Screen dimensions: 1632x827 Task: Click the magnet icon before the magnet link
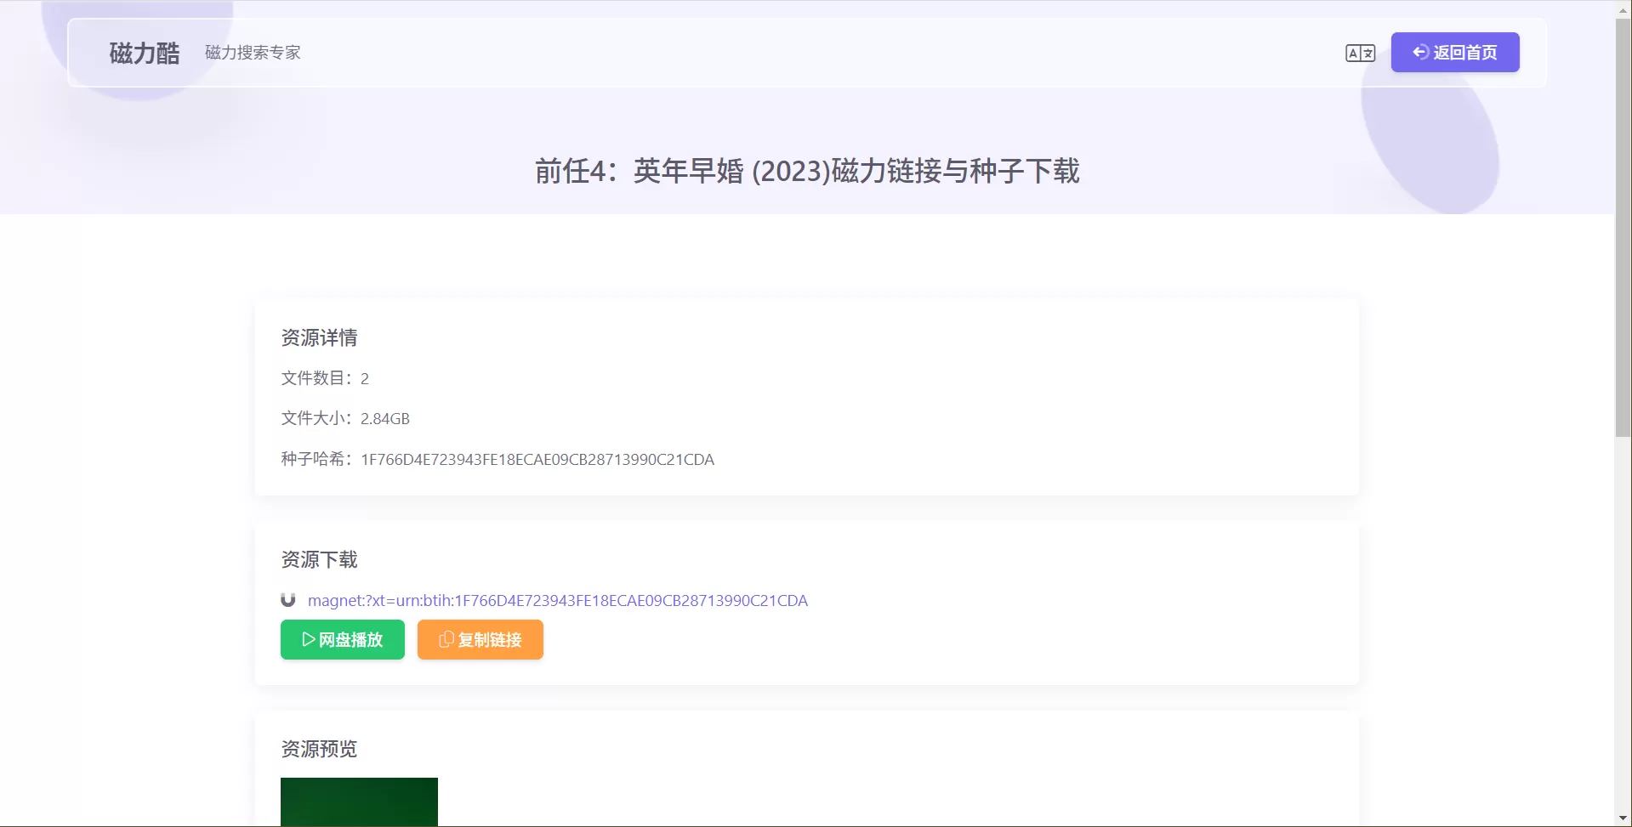point(288,599)
